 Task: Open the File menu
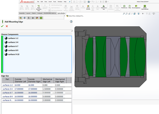pos(38,2)
